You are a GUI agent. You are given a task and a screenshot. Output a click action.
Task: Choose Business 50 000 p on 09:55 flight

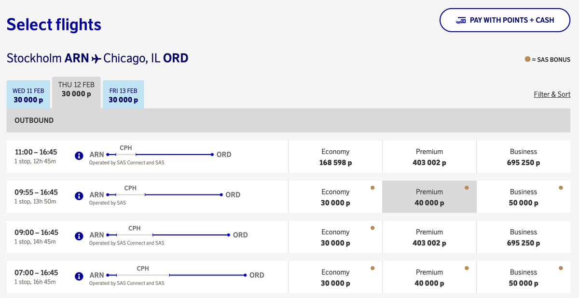[524, 197]
